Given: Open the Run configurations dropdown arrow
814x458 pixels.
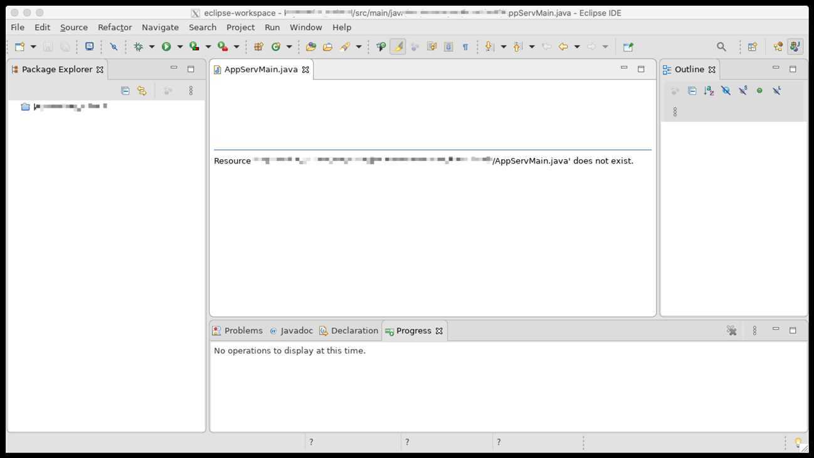Looking at the screenshot, I should [x=179, y=47].
